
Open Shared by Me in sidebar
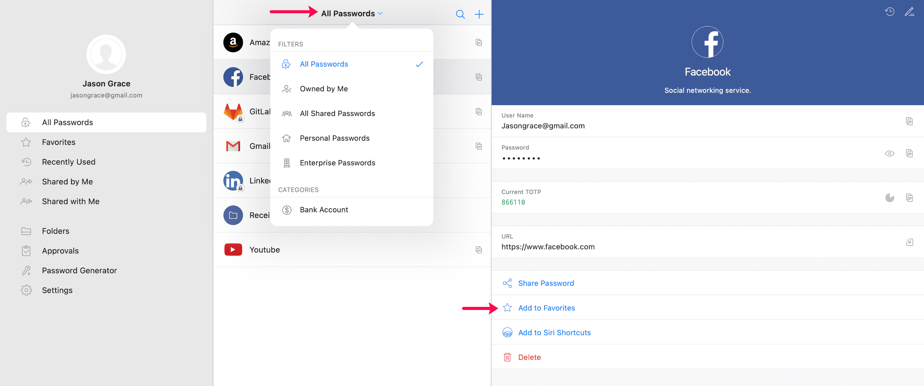(x=106, y=182)
